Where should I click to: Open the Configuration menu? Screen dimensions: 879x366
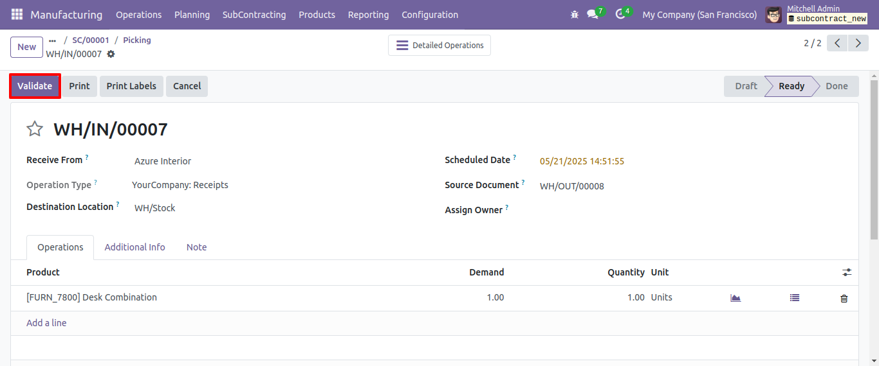coord(430,14)
